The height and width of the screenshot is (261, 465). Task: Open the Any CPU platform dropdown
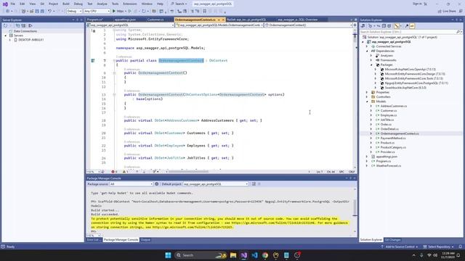click(97, 12)
